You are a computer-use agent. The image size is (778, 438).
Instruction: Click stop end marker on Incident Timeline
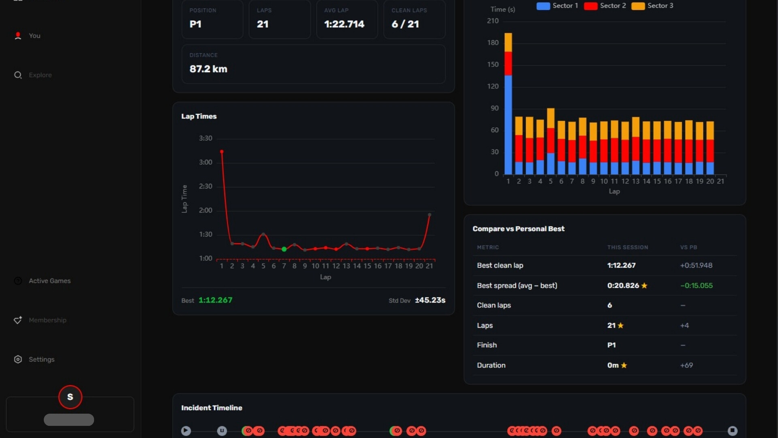pos(733,431)
